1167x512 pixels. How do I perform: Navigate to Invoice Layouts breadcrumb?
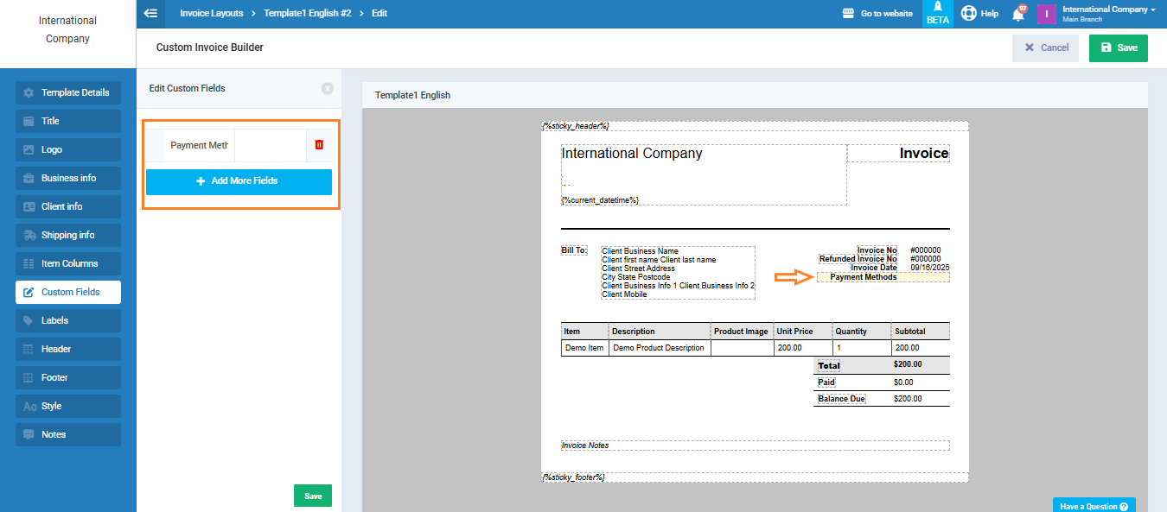tap(211, 14)
